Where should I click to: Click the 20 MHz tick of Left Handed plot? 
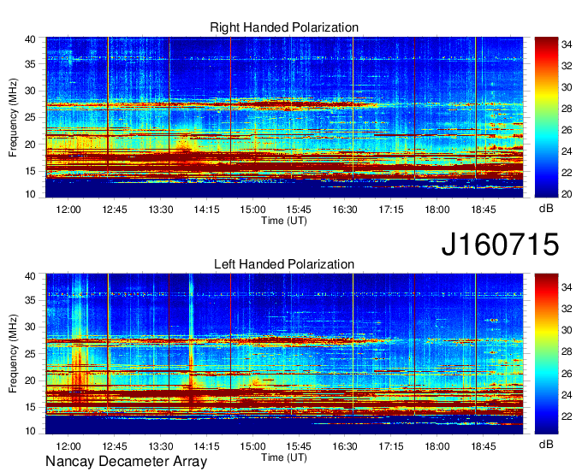pos(30,381)
